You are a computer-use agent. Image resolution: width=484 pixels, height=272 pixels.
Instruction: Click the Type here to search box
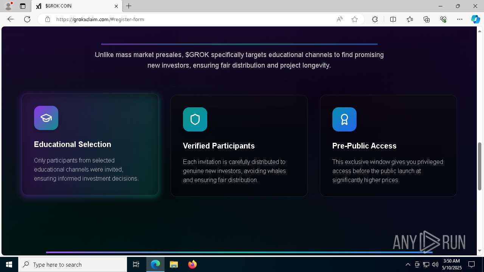click(x=73, y=264)
